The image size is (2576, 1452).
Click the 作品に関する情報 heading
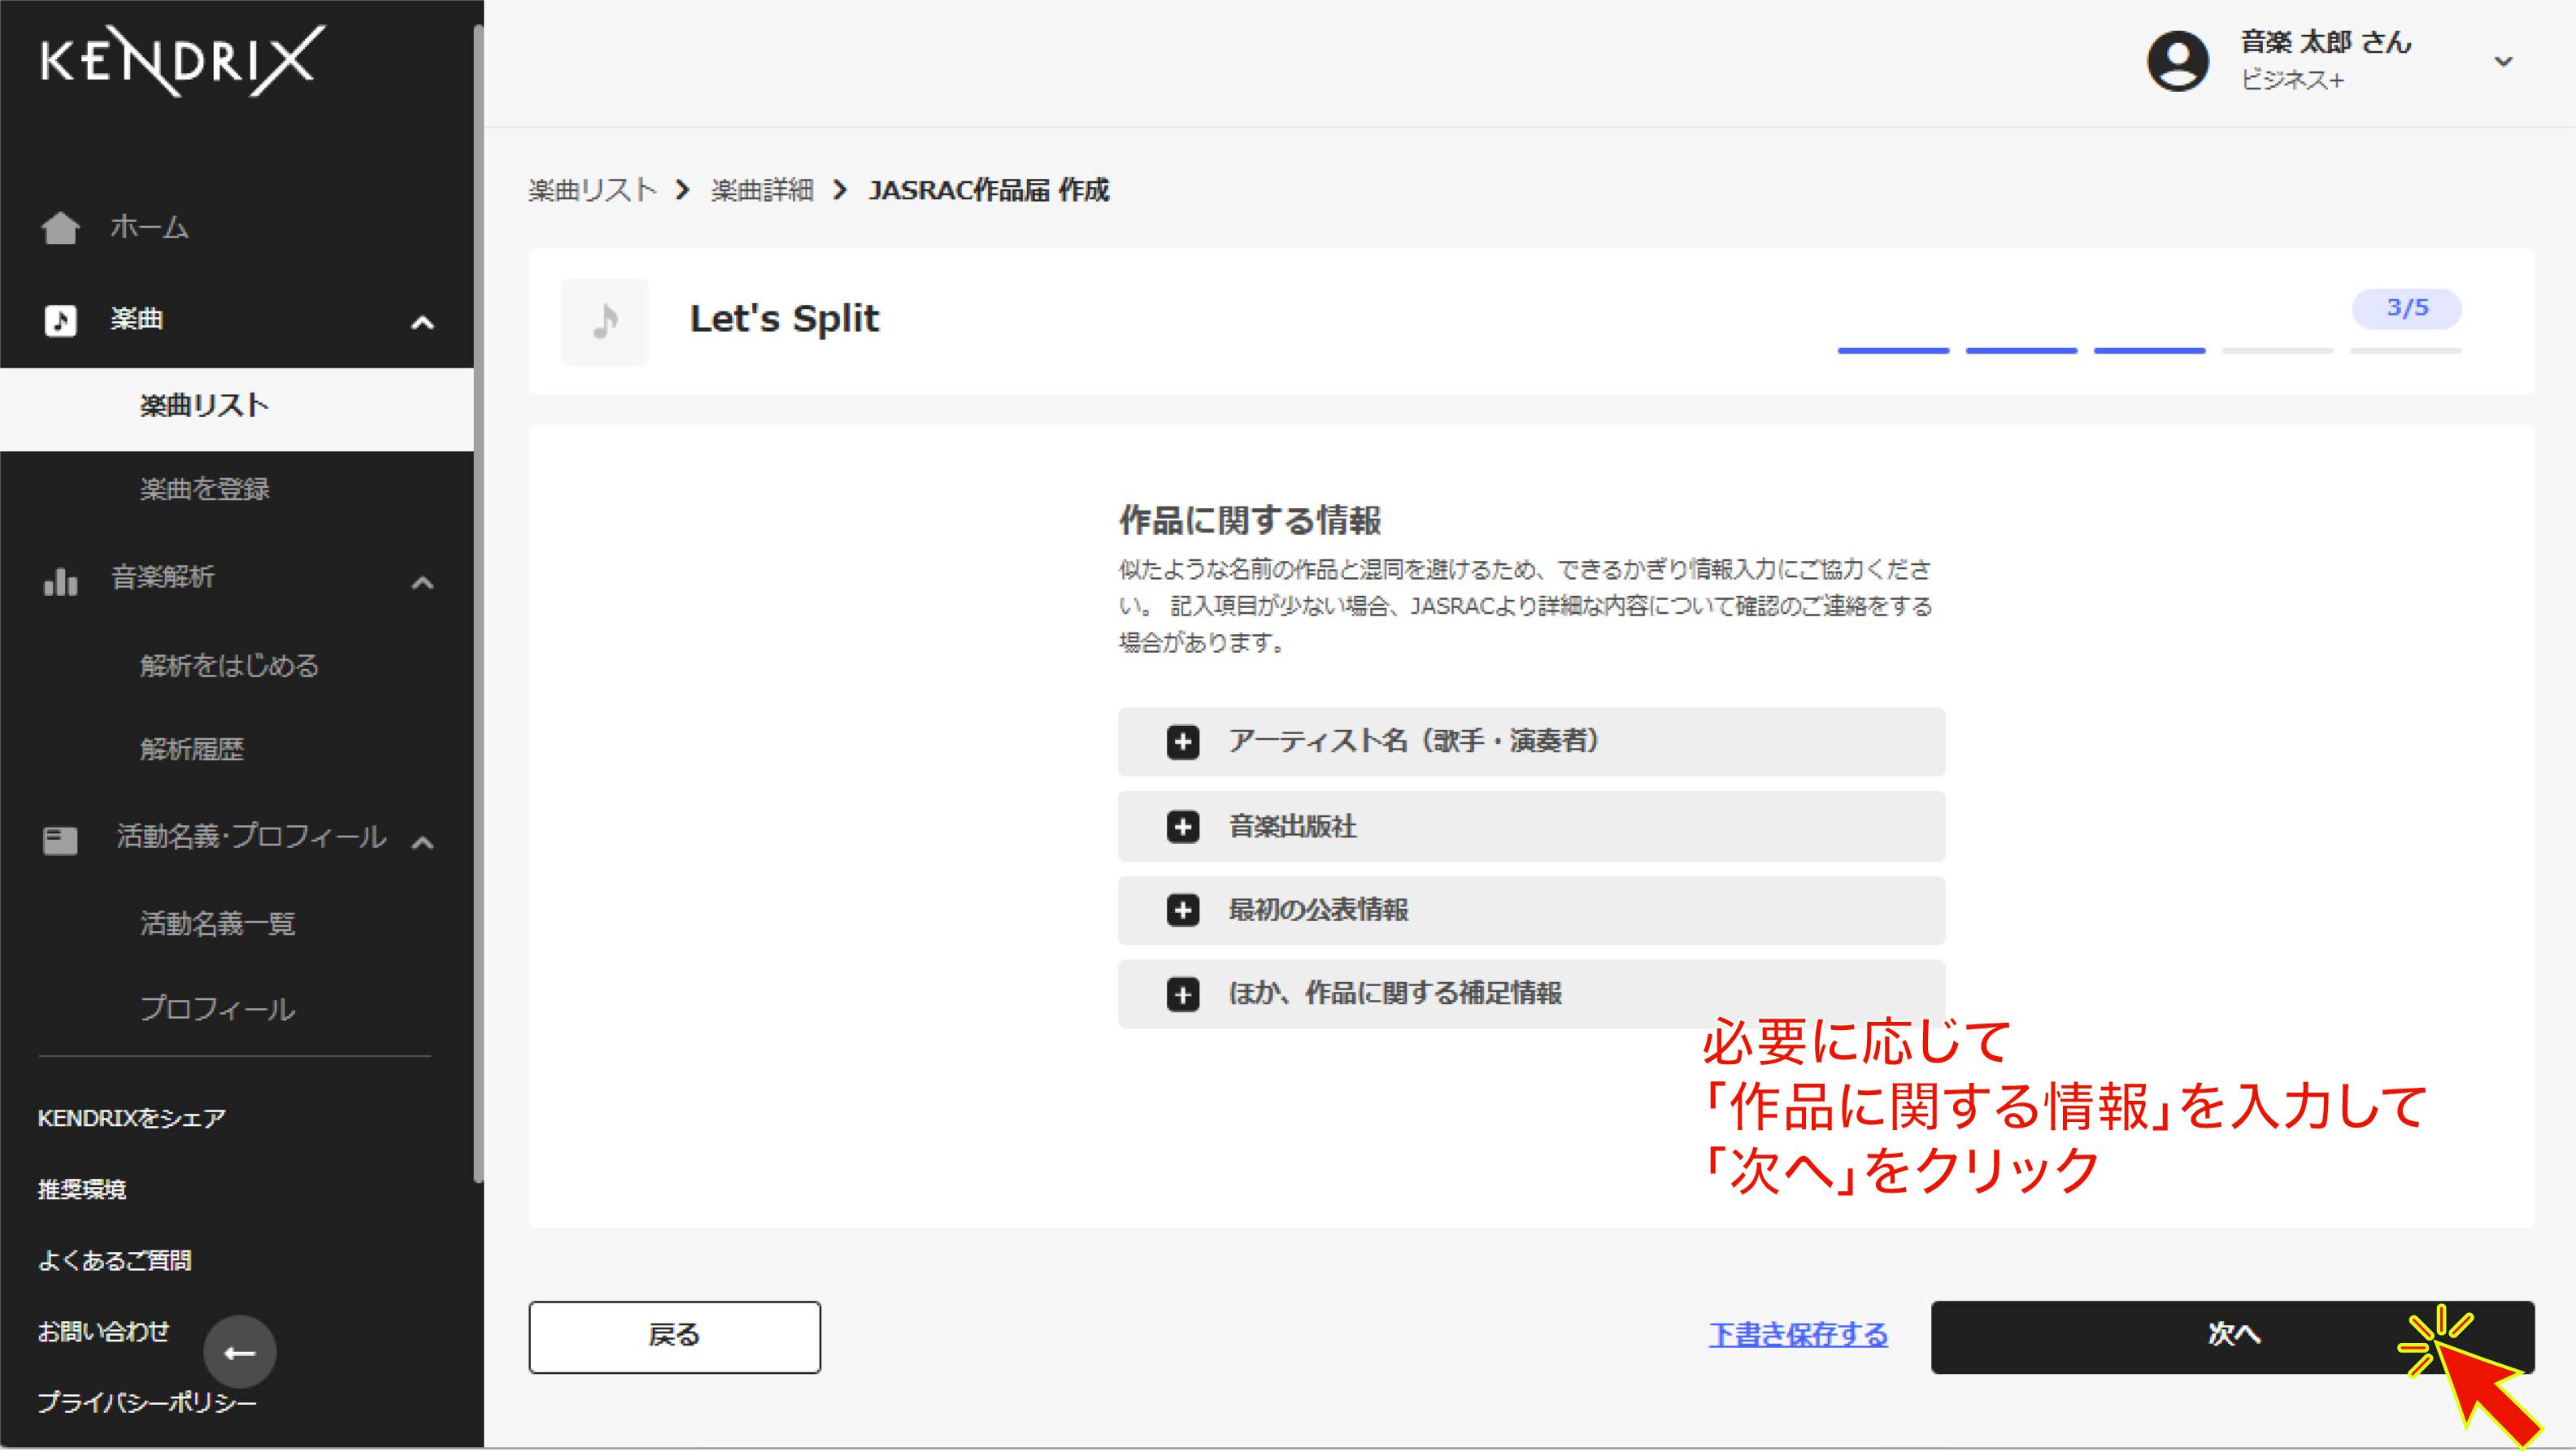tap(1249, 521)
